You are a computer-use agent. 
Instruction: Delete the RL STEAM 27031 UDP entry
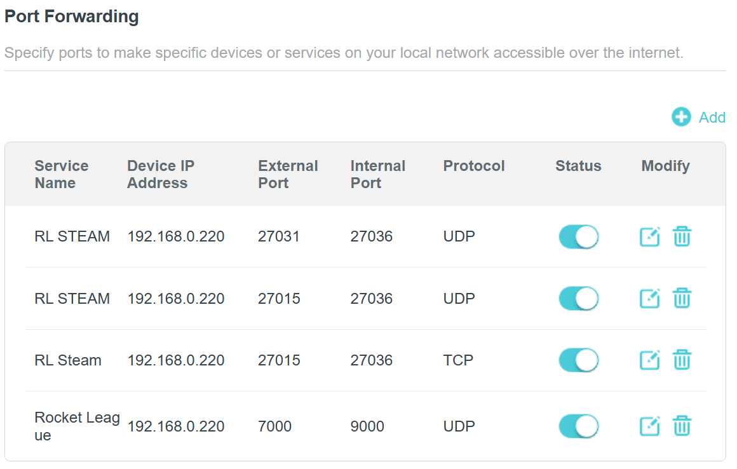682,236
